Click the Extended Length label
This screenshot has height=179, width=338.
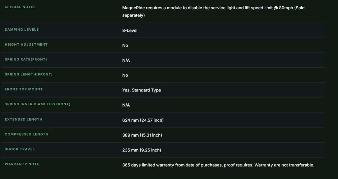[x=23, y=119]
